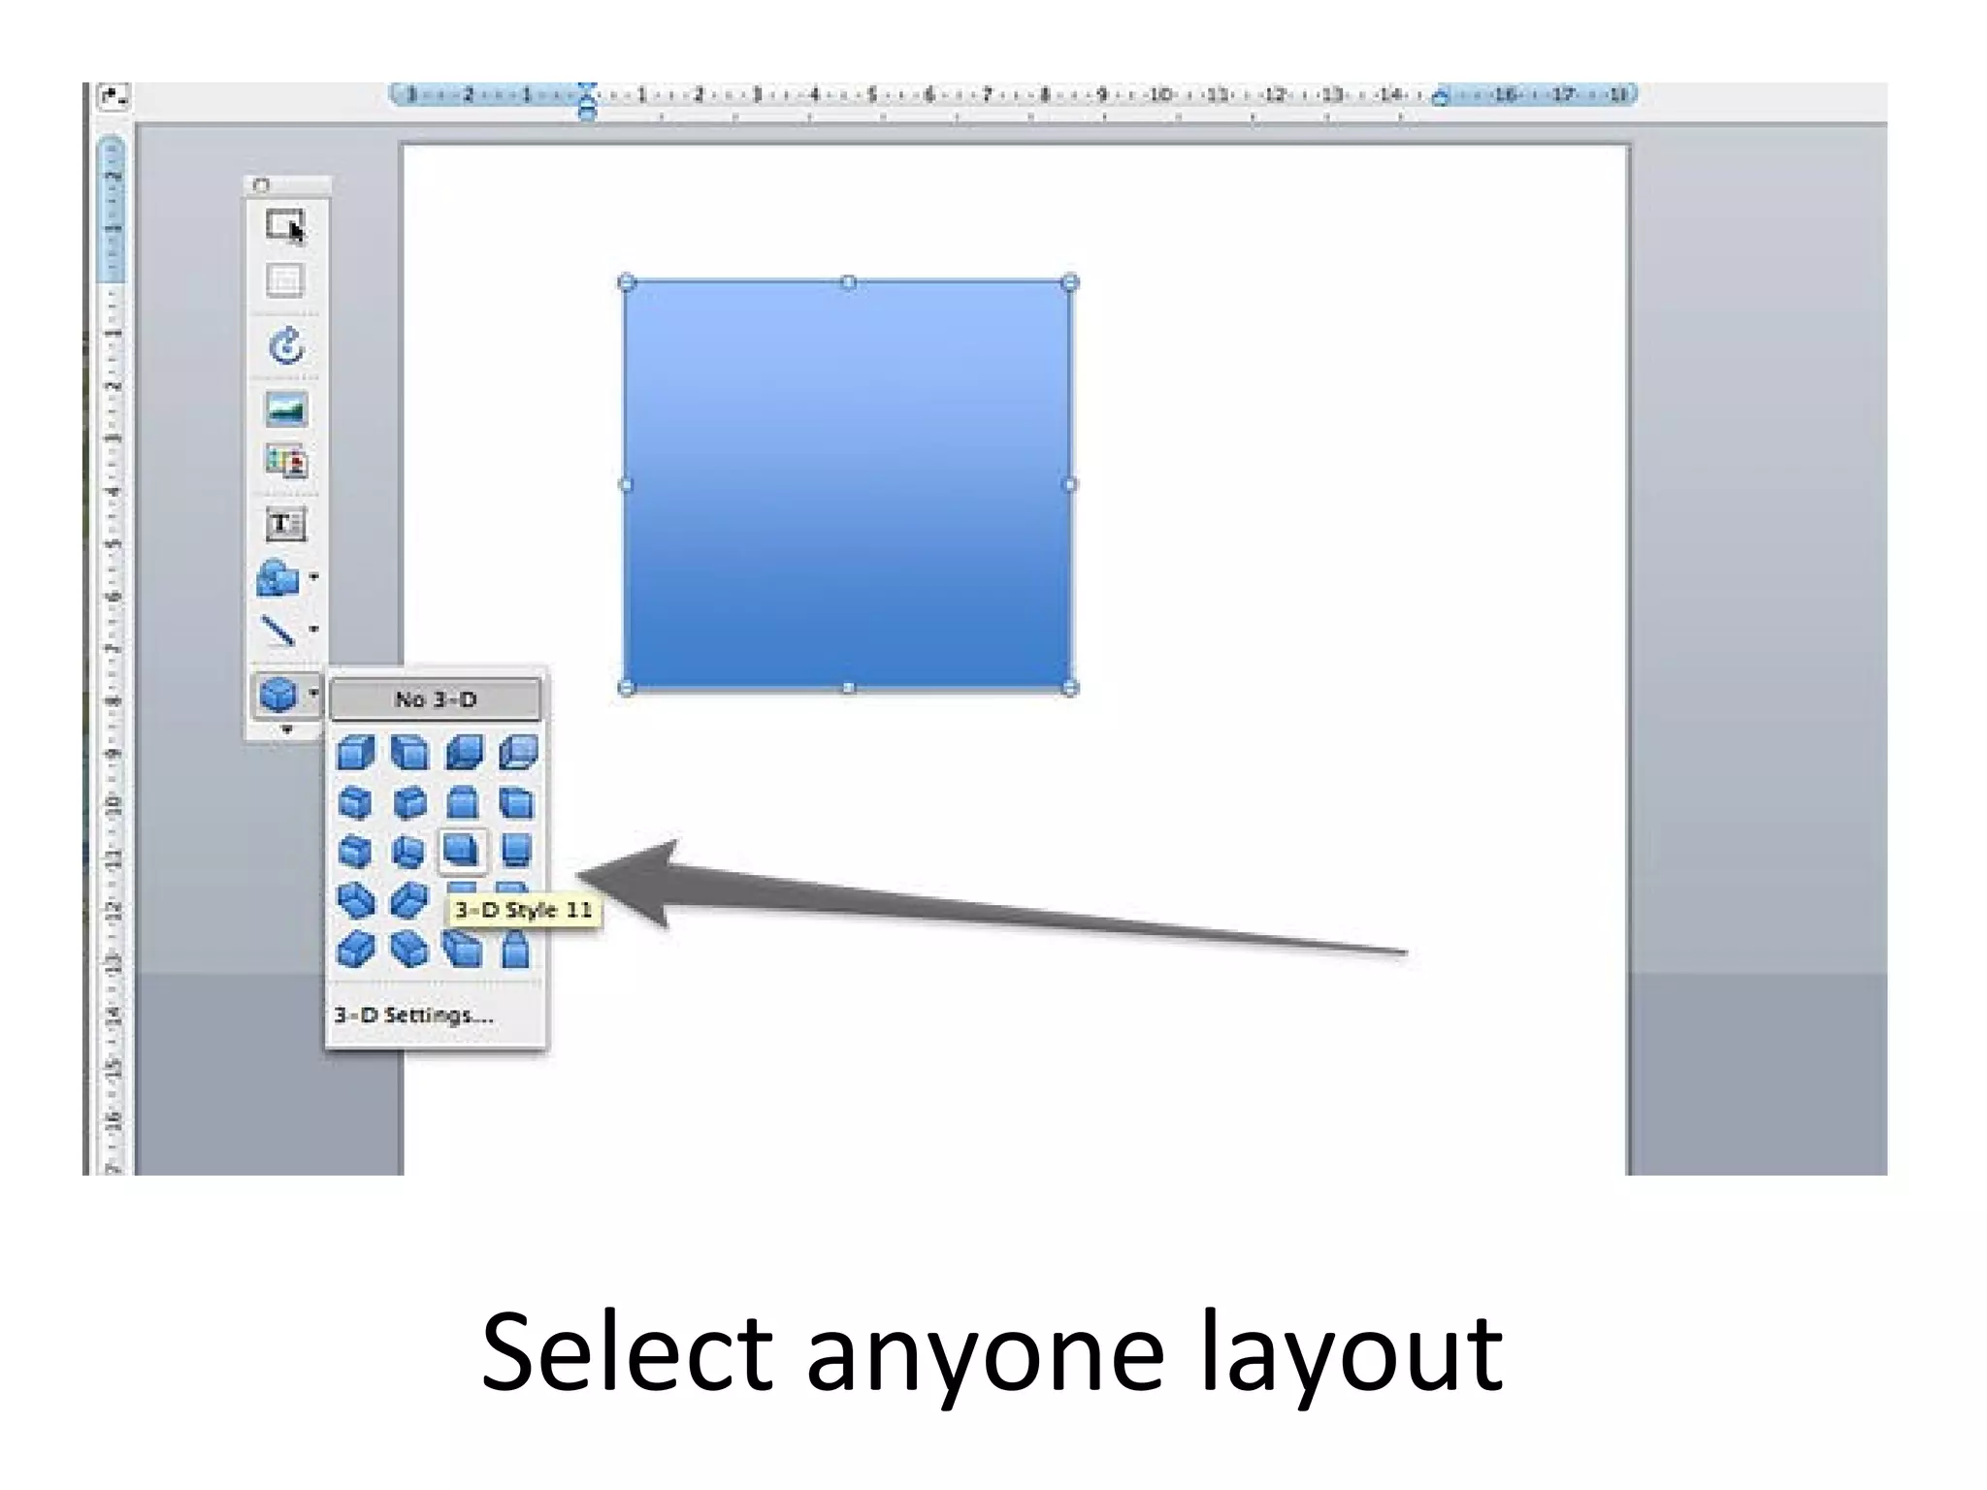This screenshot has width=1987, height=1490.
Task: Close the floating drawing toolbar
Action: [x=260, y=184]
